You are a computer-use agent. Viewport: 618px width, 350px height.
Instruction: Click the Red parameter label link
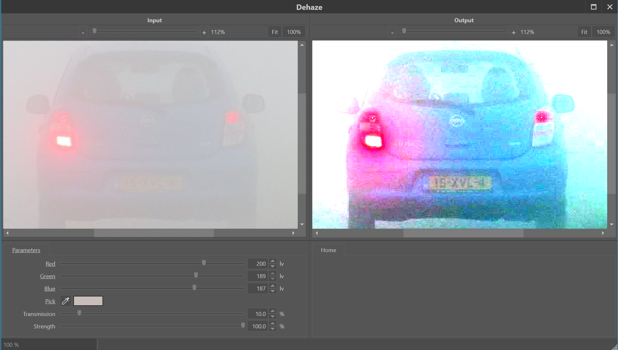point(50,264)
